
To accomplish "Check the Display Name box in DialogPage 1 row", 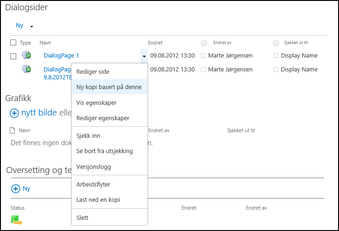I will [x=276, y=56].
